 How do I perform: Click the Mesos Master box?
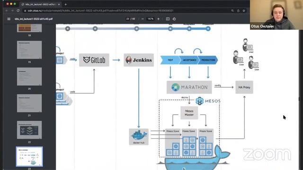(x=189, y=113)
